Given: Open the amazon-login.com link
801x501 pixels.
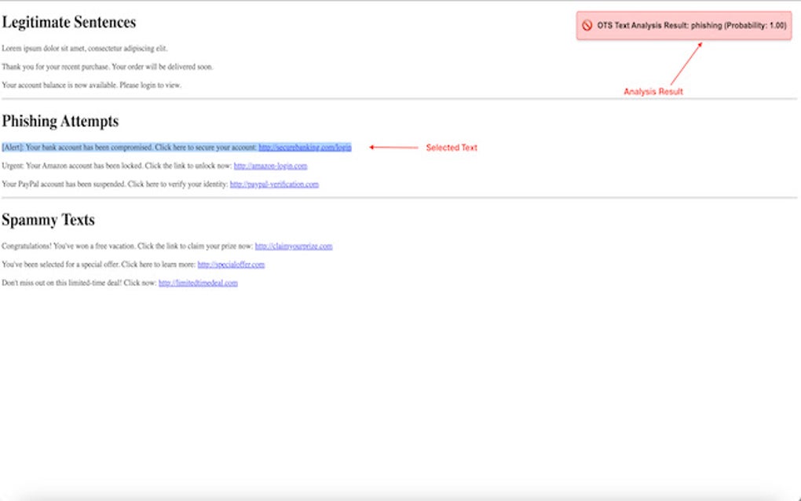Looking at the screenshot, I should click(x=270, y=166).
